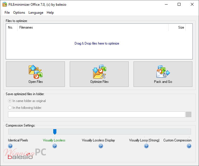The image size is (199, 166).
Task: Click the Open Files folder icon
Action: (x=36, y=72)
